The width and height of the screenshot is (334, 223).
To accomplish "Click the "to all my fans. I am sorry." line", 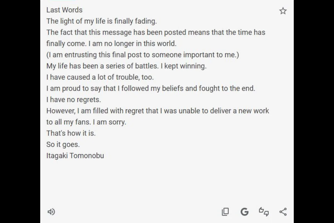I will click(x=86, y=122).
